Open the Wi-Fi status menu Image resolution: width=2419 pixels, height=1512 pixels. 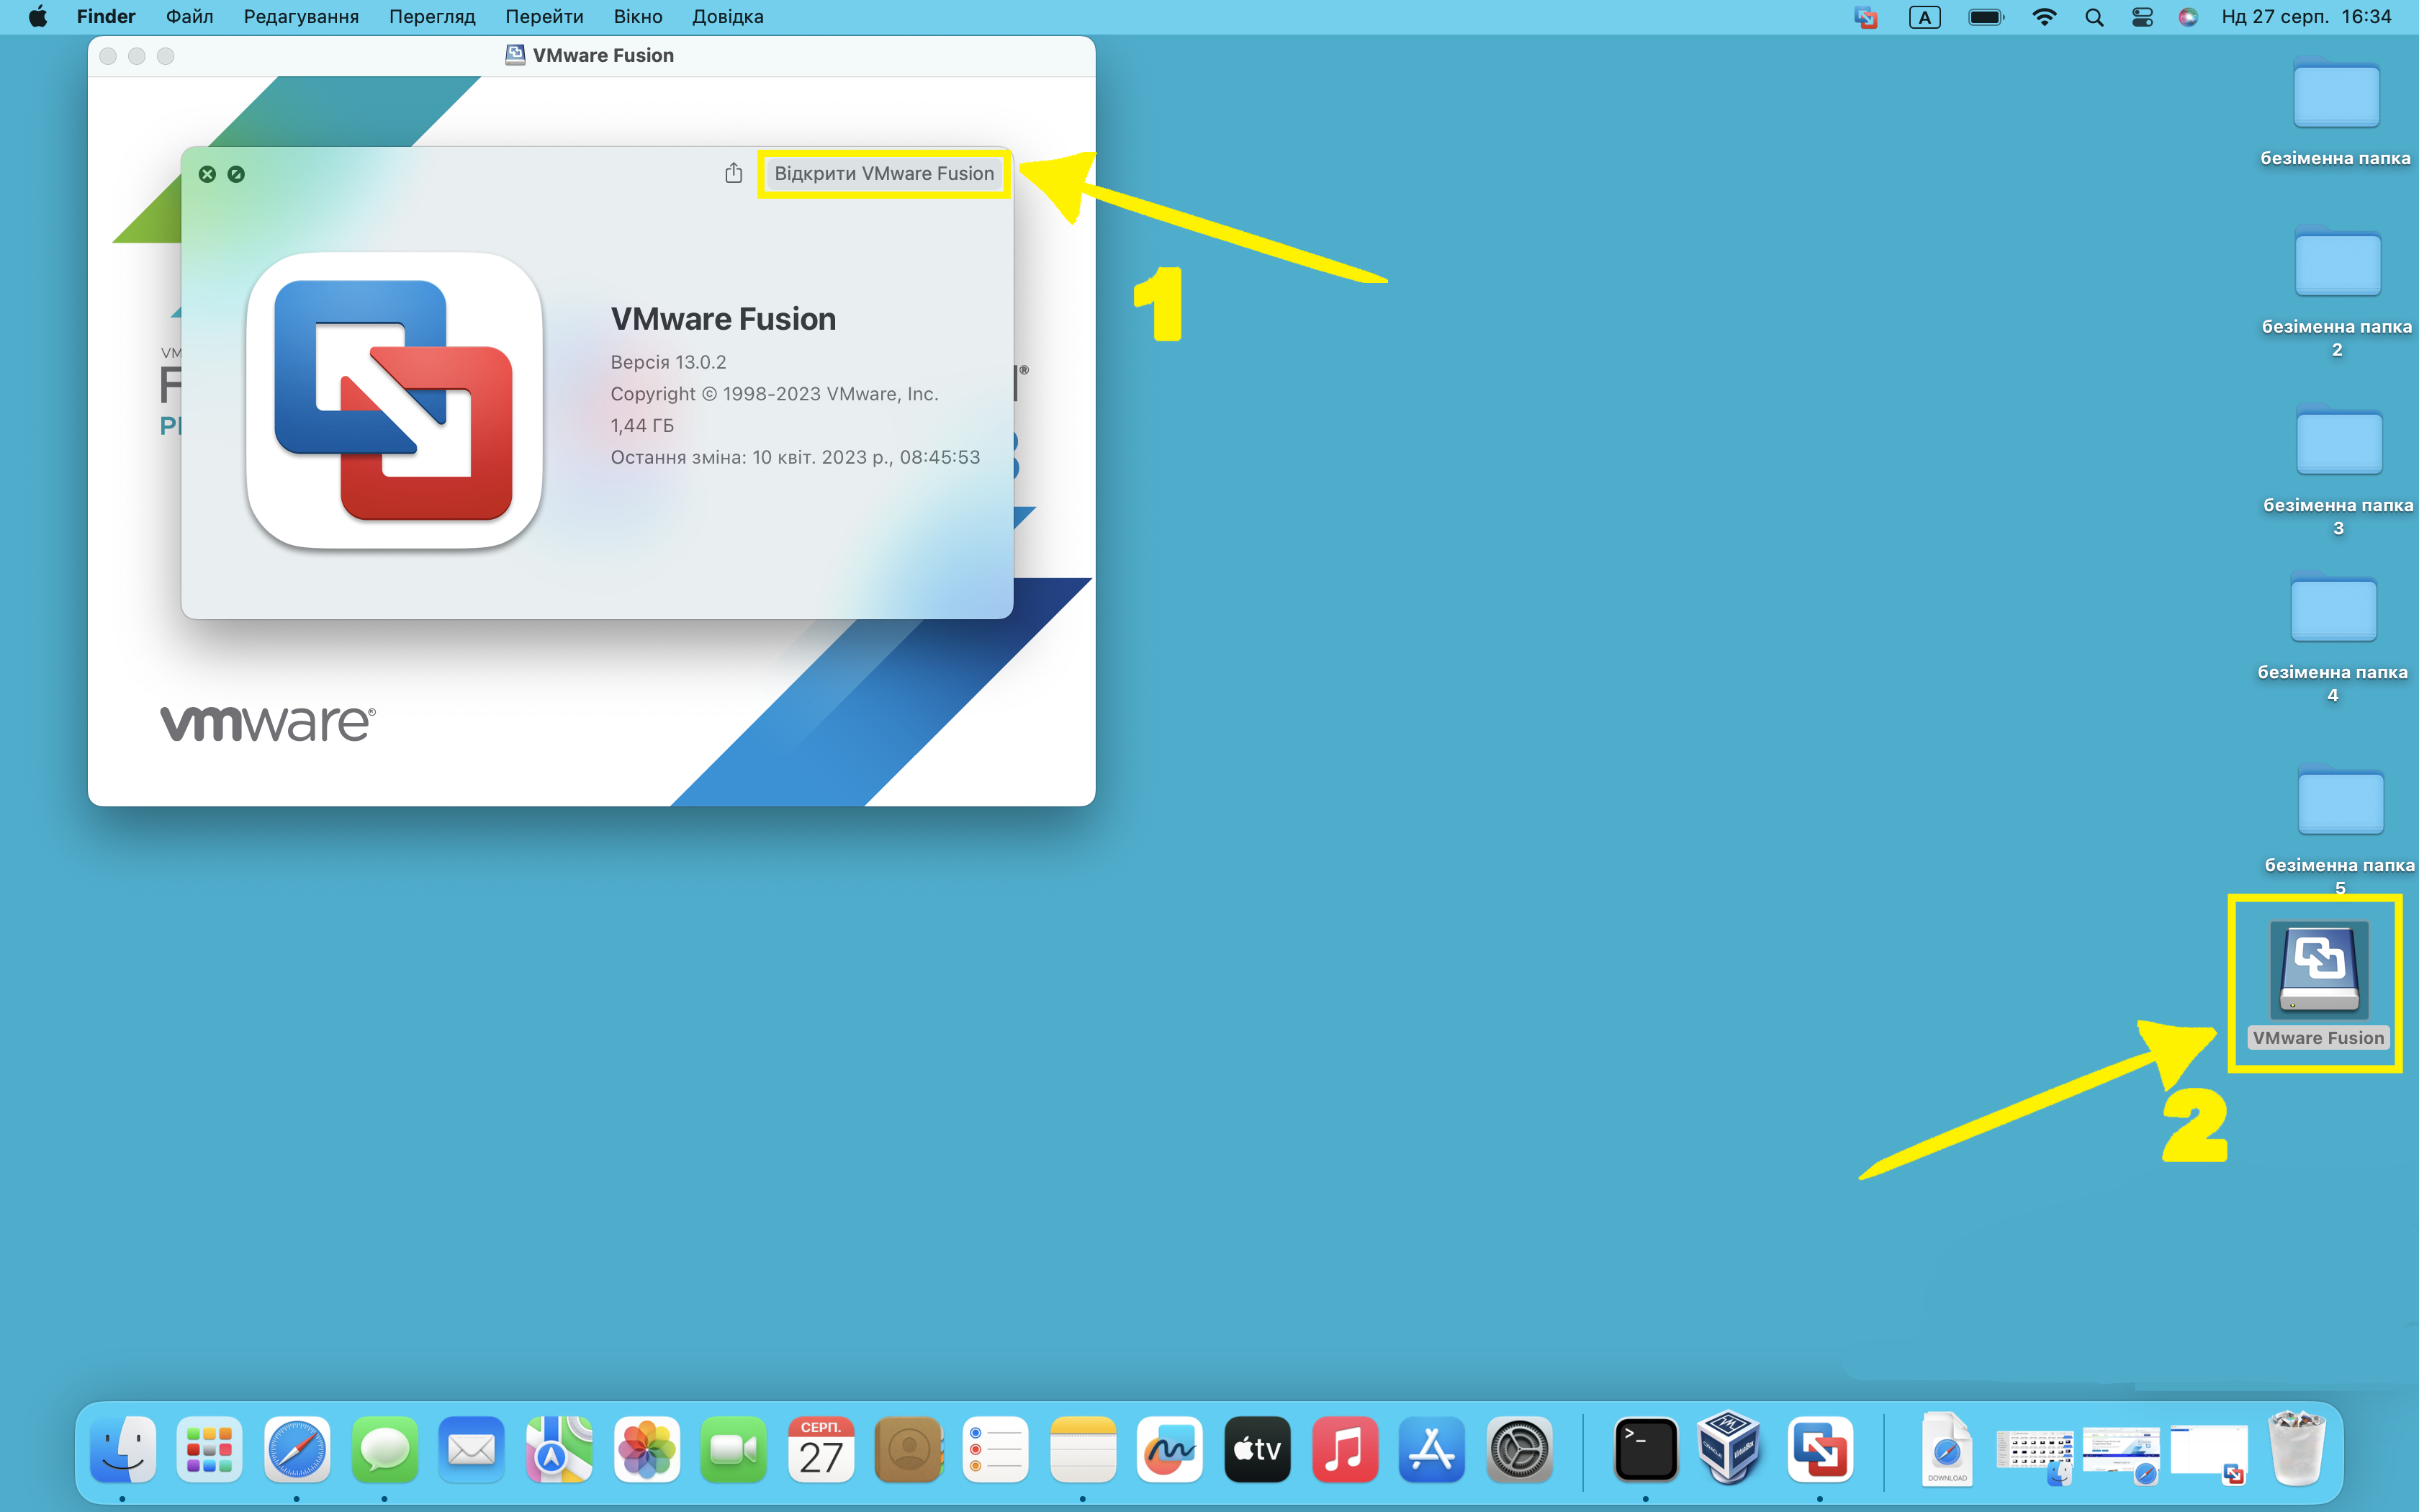2044,17
